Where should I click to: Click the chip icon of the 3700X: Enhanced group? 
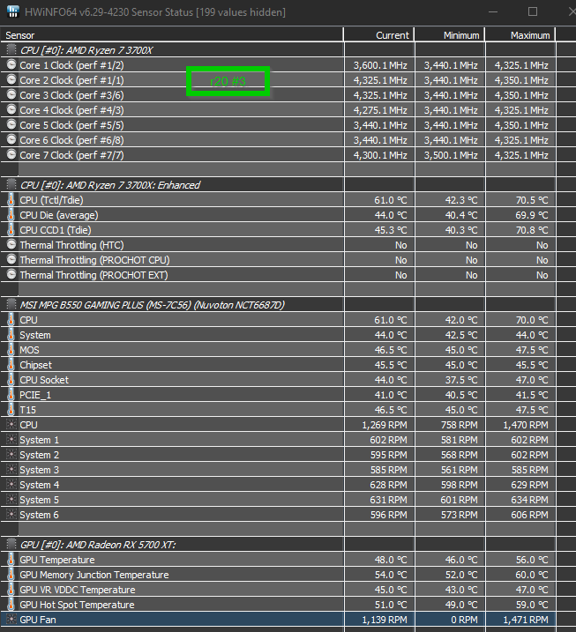tap(11, 184)
